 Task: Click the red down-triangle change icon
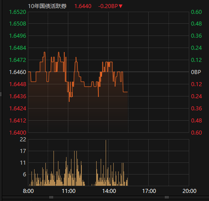[x=120, y=6]
